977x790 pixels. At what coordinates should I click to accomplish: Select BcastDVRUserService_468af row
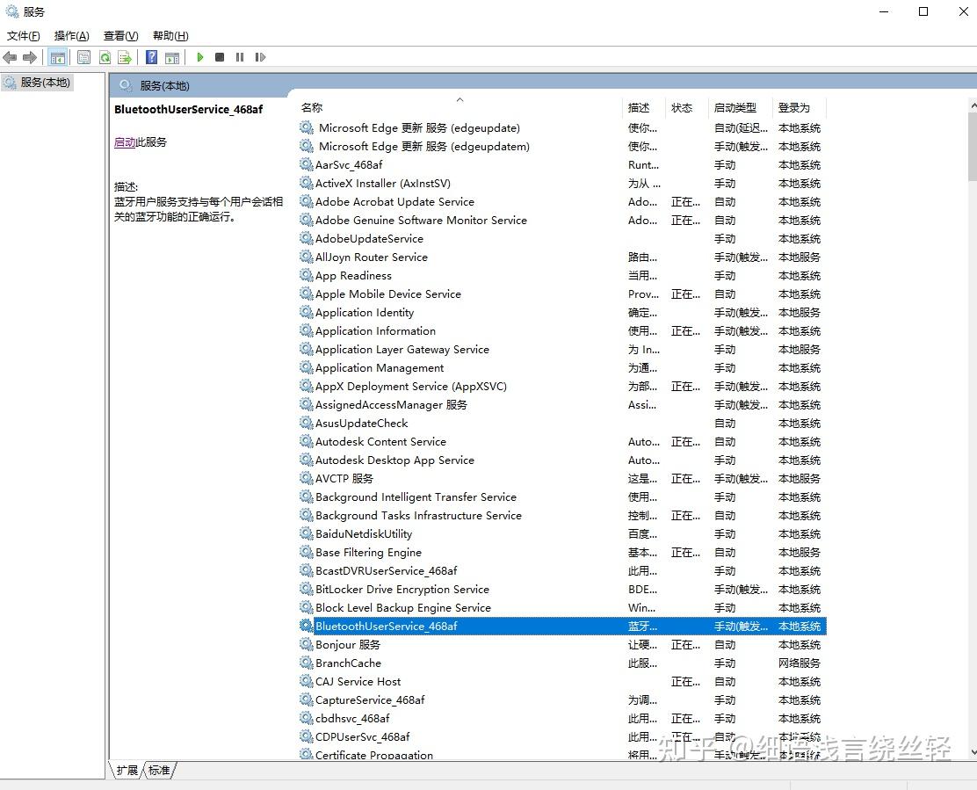pyautogui.click(x=562, y=570)
